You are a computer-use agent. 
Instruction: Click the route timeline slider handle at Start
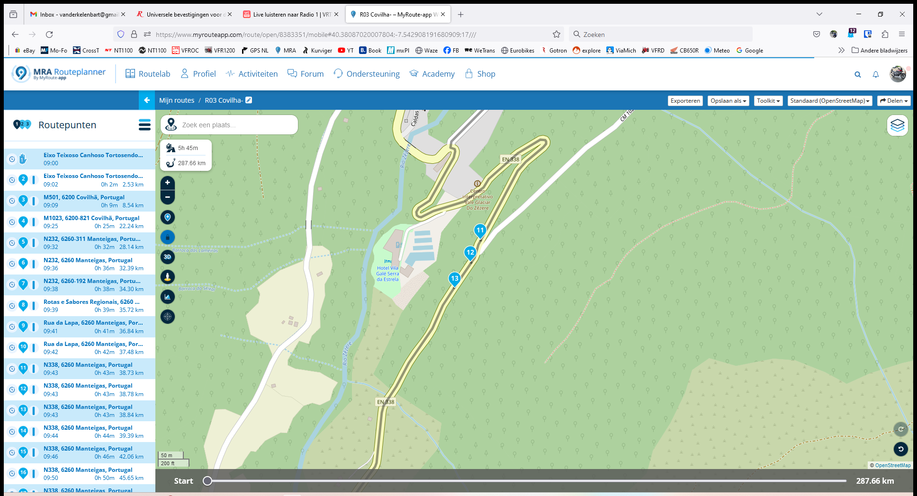(207, 481)
